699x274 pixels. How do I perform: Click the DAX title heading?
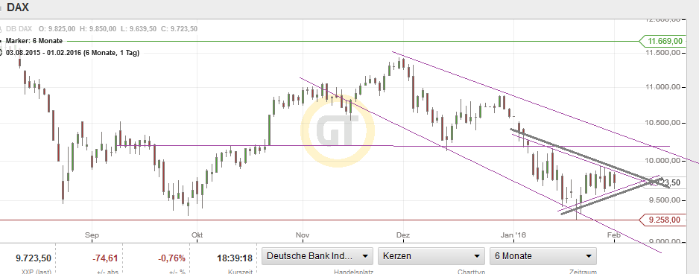pyautogui.click(x=19, y=7)
